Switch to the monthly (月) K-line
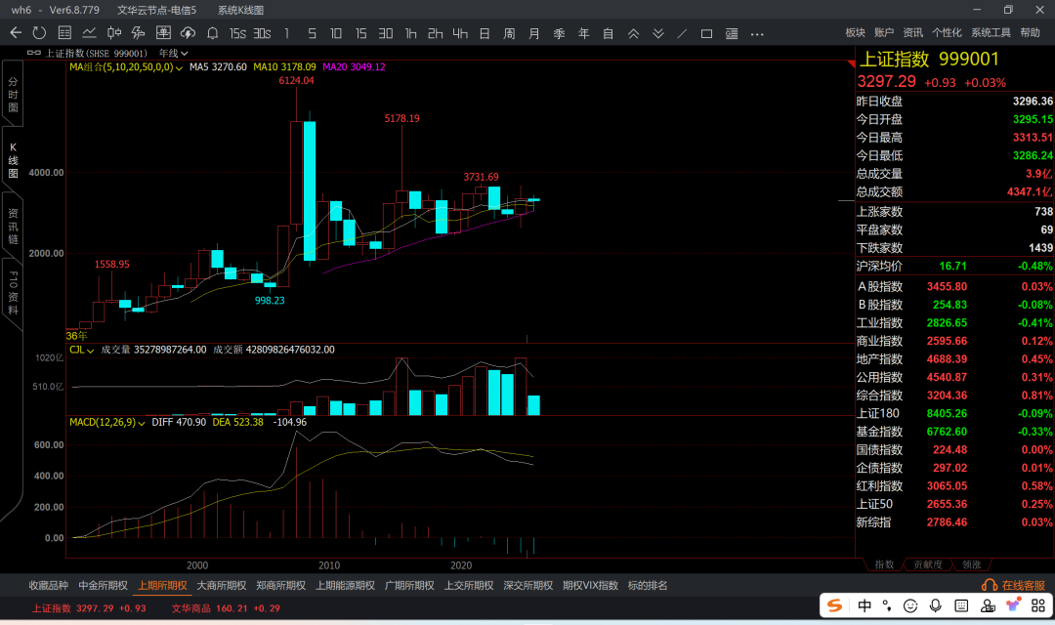Screen dimensions: 1055x625 point(534,33)
